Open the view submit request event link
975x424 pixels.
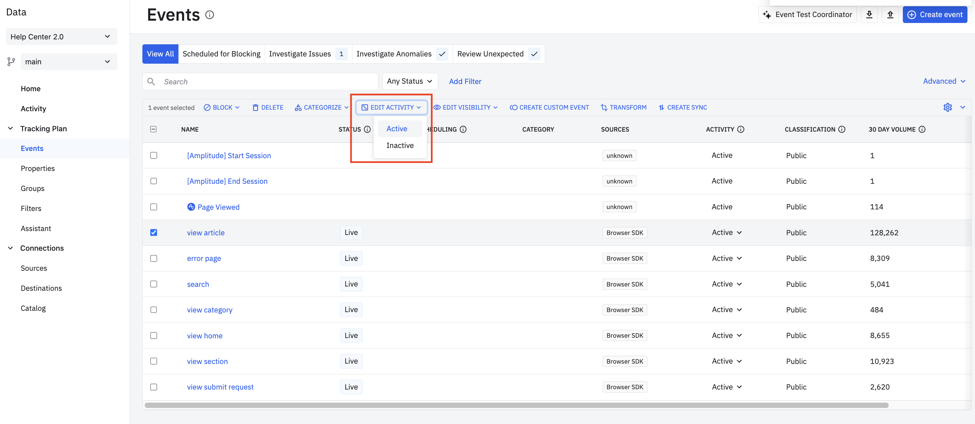click(x=220, y=387)
